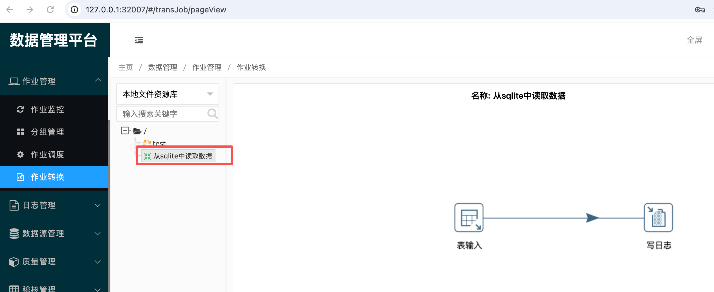Click the gear icon beside 作业调度
The width and height of the screenshot is (714, 292).
tap(20, 154)
